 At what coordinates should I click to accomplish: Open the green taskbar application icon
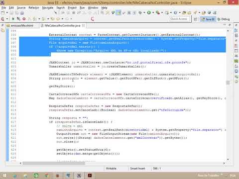[x=36, y=176]
